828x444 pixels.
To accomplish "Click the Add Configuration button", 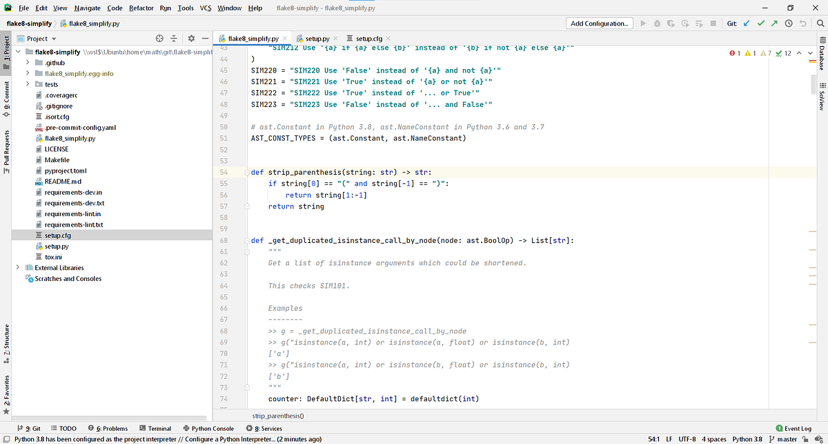I will 600,23.
